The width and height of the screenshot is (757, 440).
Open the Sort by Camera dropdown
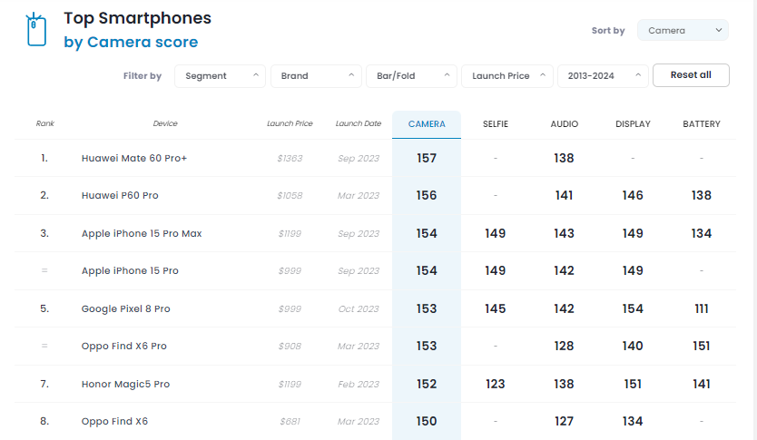pos(683,30)
